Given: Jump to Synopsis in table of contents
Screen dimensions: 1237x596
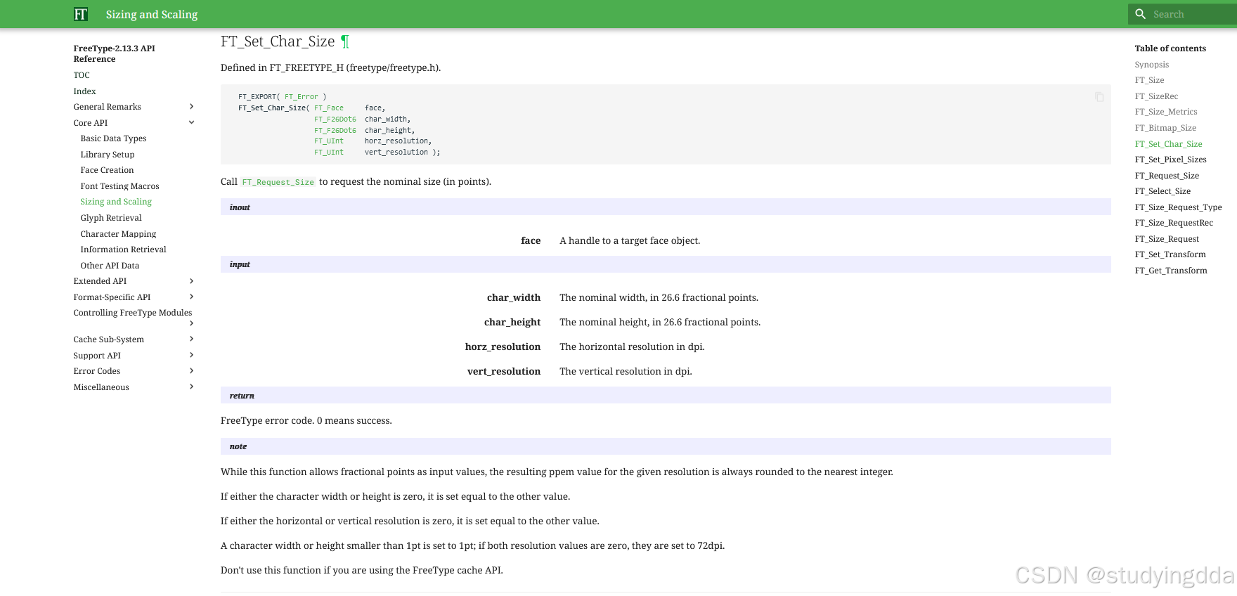Looking at the screenshot, I should point(1151,65).
